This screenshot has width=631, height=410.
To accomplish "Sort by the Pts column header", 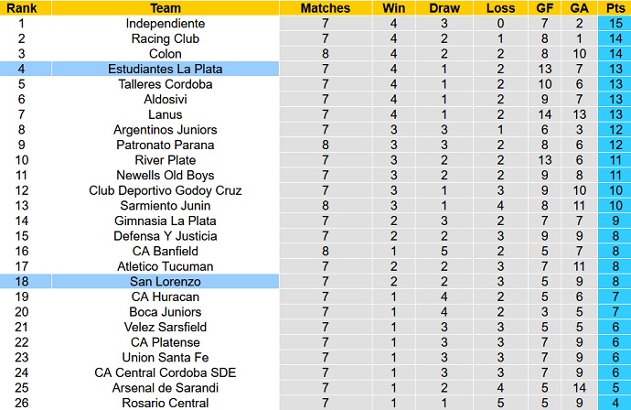I will (x=614, y=8).
